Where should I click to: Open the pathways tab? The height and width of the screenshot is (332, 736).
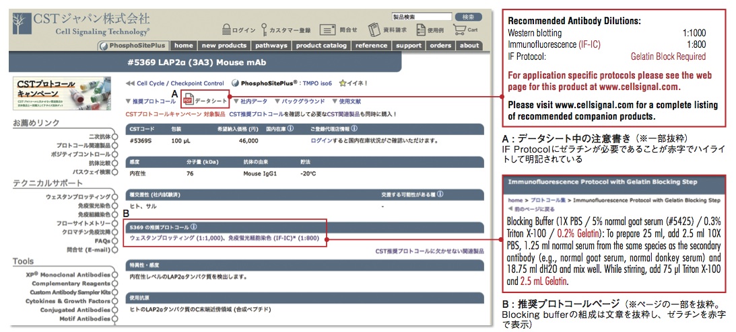(271, 46)
